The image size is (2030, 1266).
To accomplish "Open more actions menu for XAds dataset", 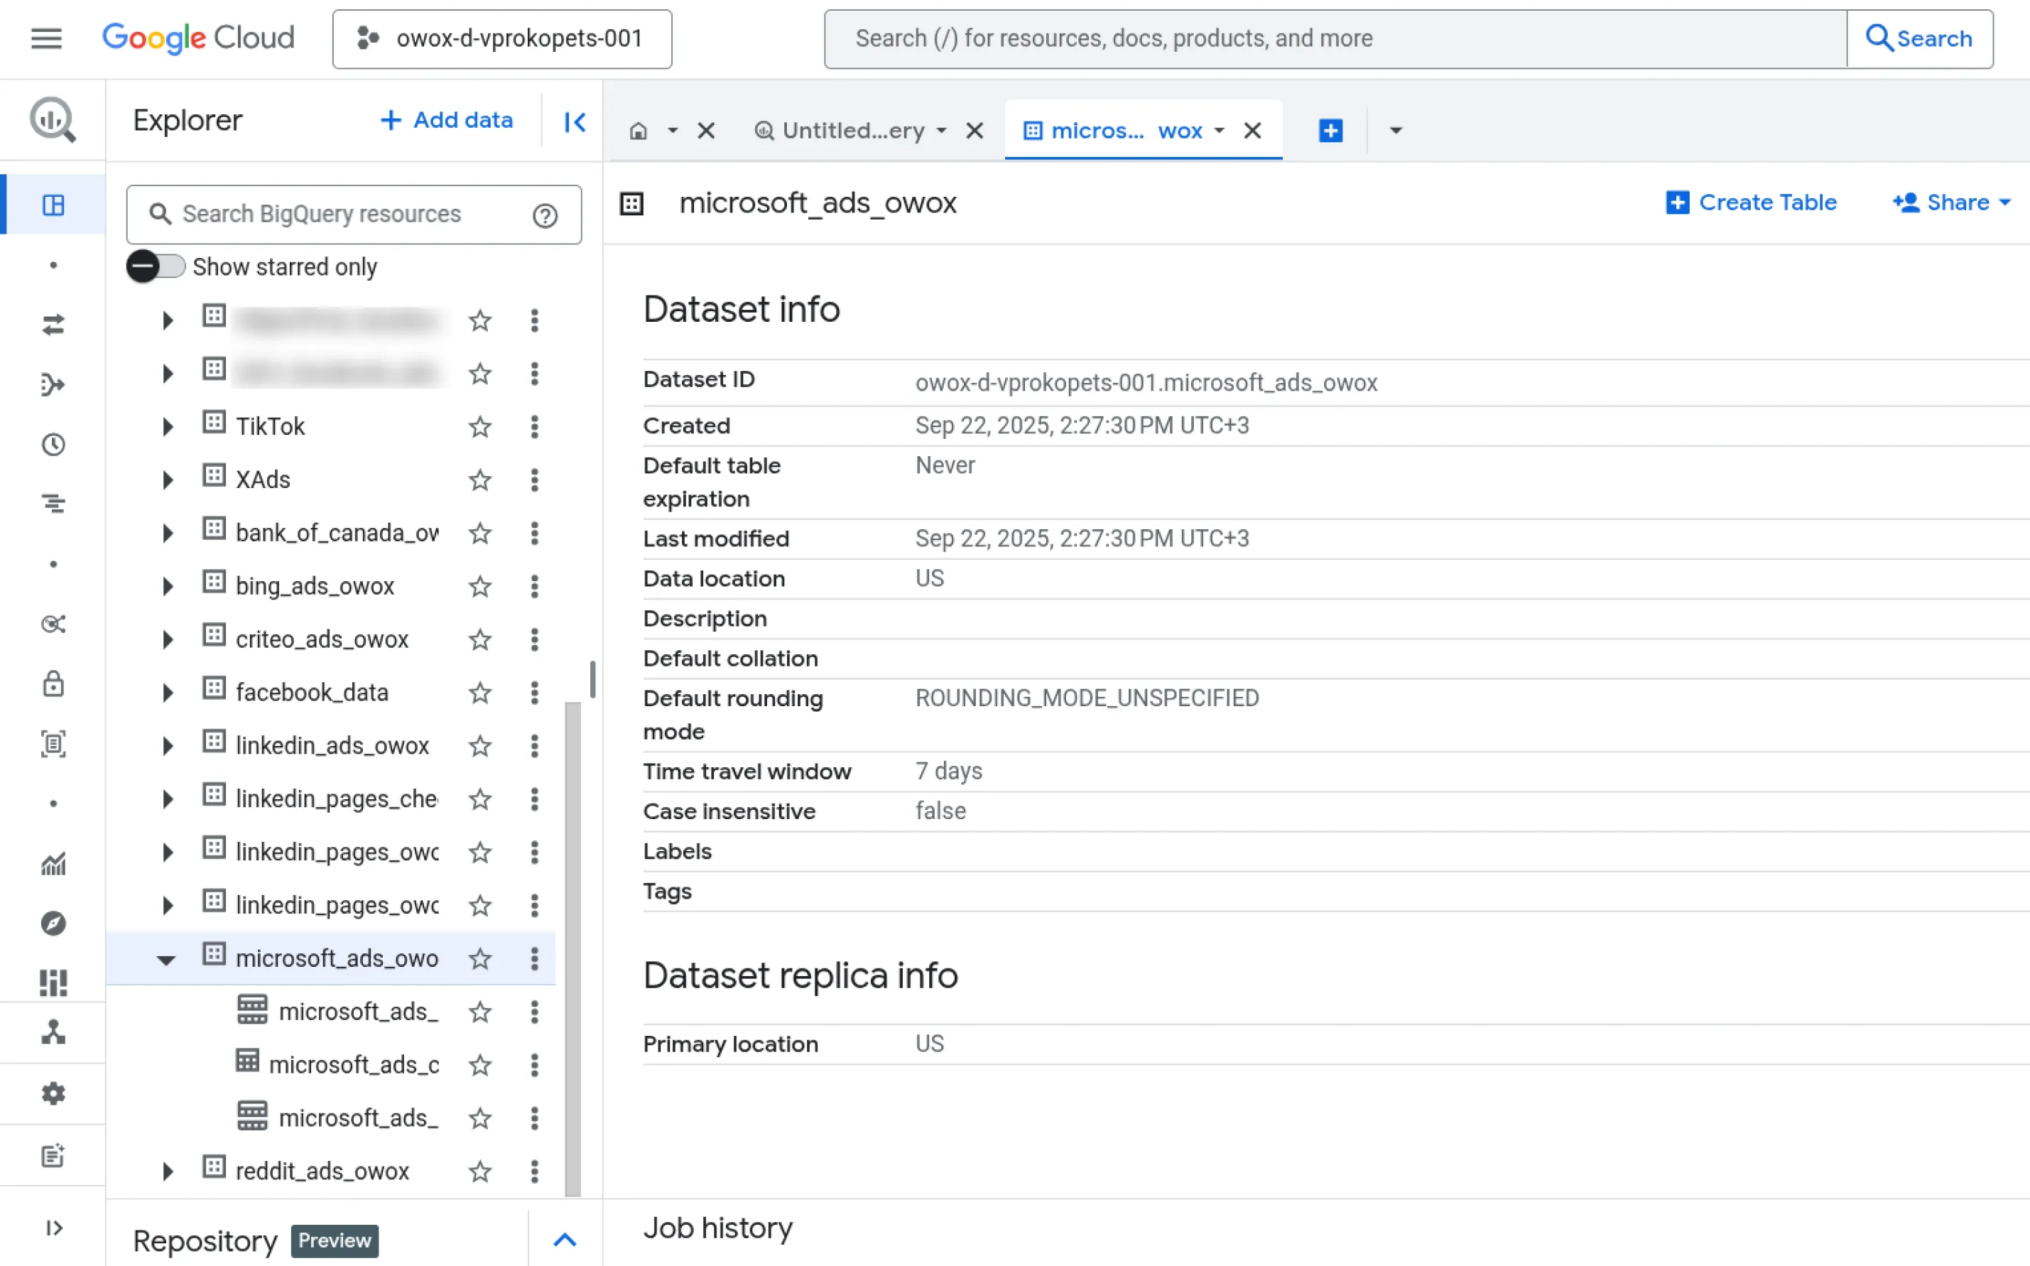I will coord(534,480).
